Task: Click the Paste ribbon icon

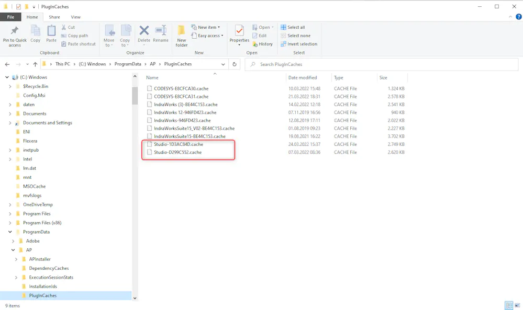Action: pos(51,31)
